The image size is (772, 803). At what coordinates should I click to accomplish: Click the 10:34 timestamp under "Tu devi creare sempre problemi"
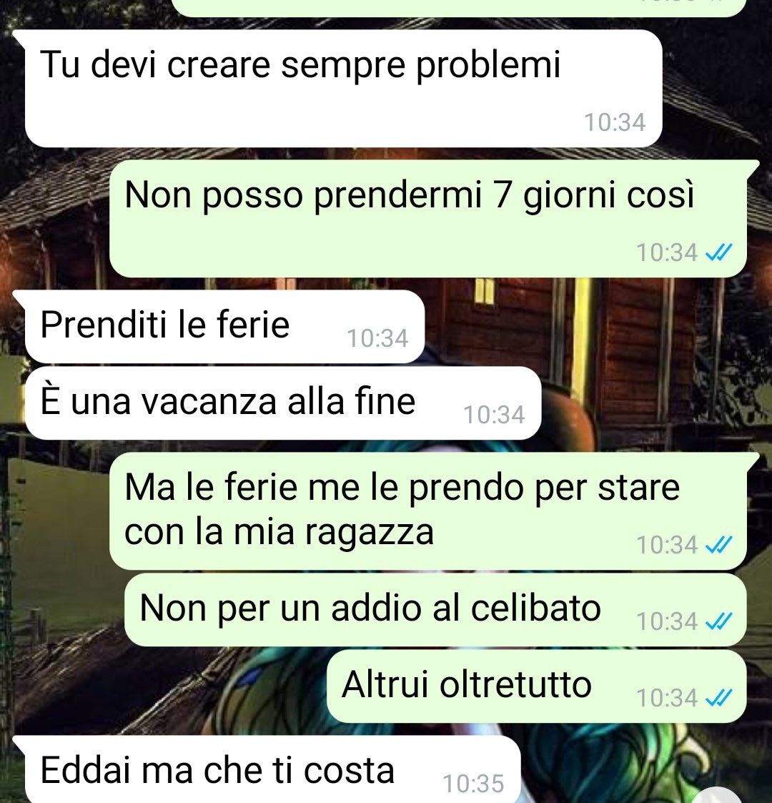pyautogui.click(x=615, y=122)
